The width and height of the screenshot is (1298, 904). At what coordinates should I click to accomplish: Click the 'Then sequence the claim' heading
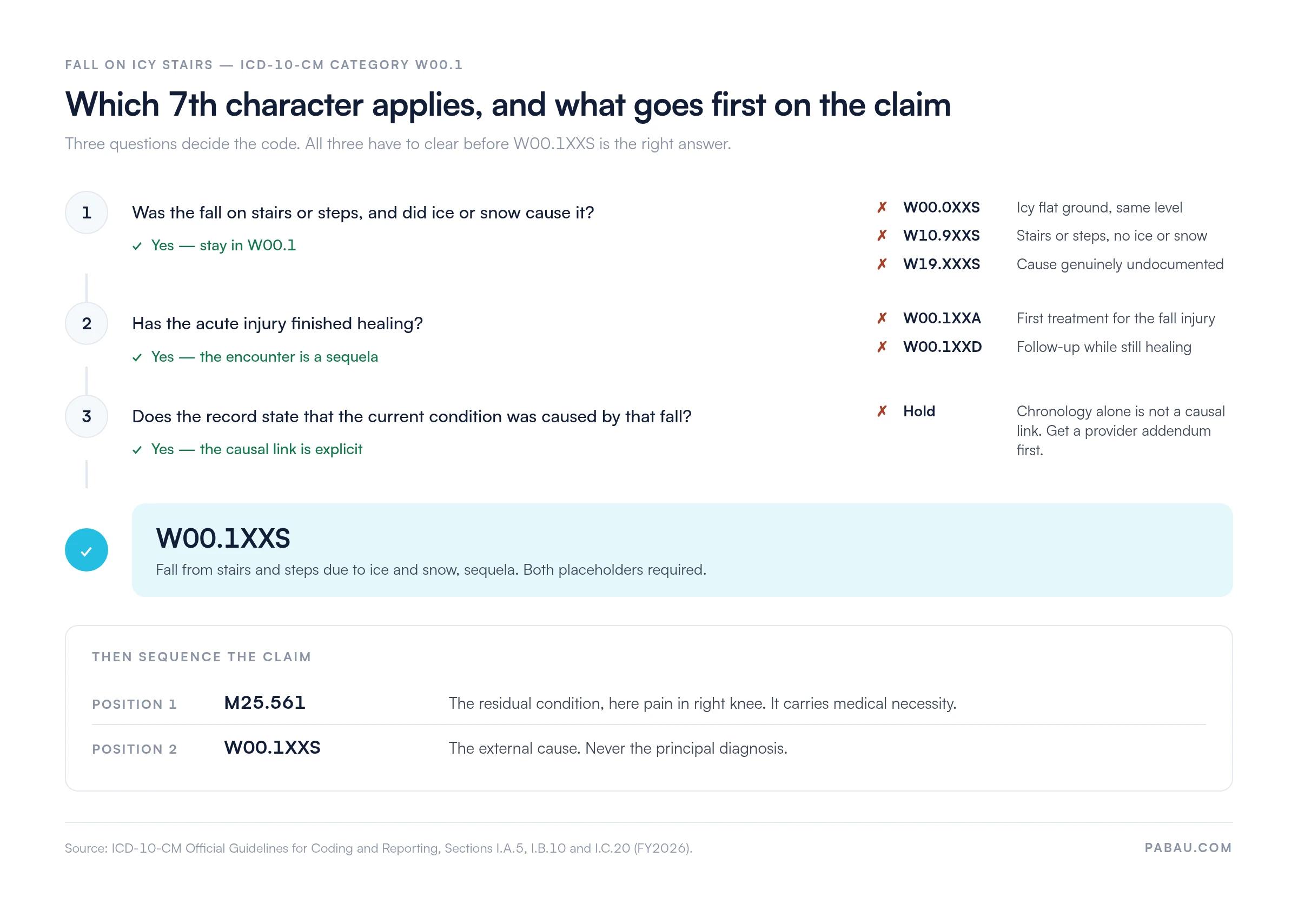click(x=201, y=656)
